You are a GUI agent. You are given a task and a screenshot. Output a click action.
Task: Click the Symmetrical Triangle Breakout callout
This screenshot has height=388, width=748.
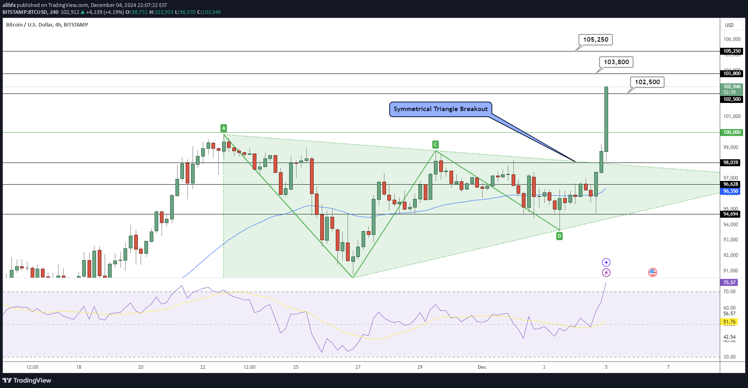440,109
